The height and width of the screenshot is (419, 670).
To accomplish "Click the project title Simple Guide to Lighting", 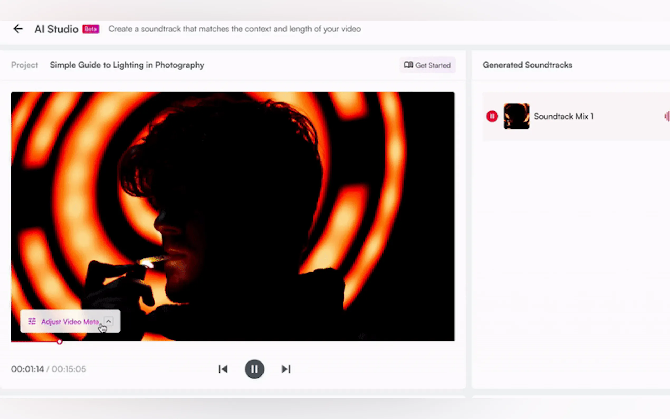I will pyautogui.click(x=127, y=65).
